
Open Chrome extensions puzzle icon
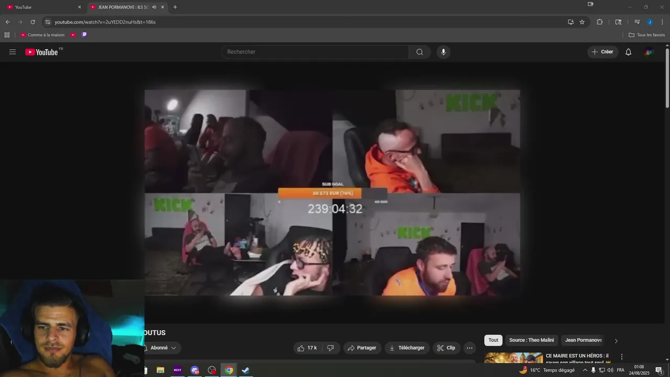click(599, 22)
